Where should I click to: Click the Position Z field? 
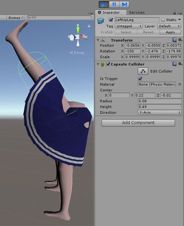174,46
